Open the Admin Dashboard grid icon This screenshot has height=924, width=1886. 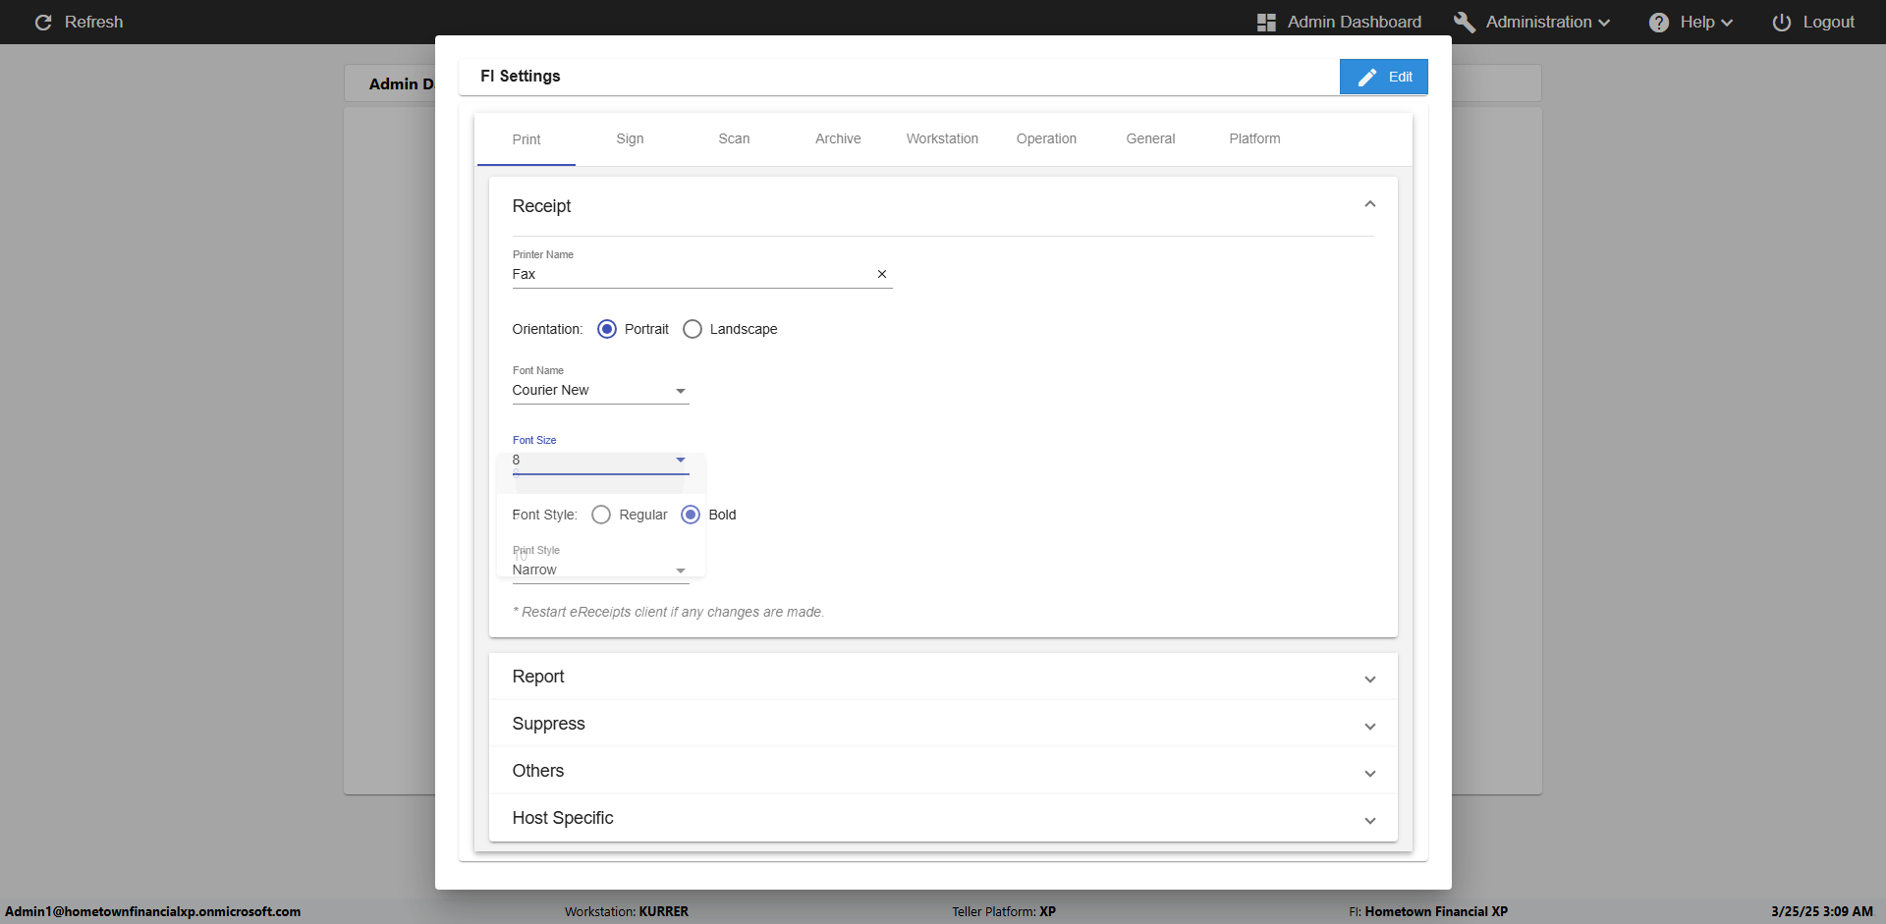pyautogui.click(x=1266, y=23)
